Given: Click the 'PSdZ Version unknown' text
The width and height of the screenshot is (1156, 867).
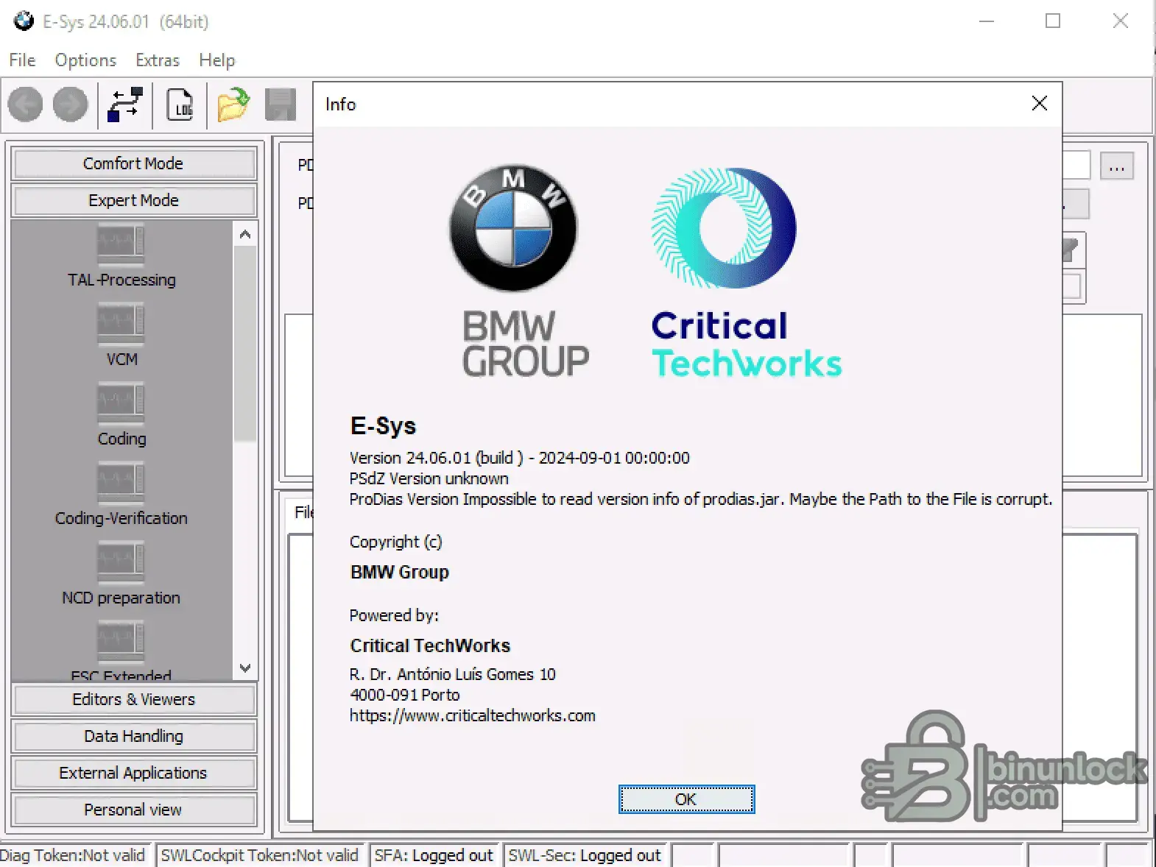Looking at the screenshot, I should [429, 478].
